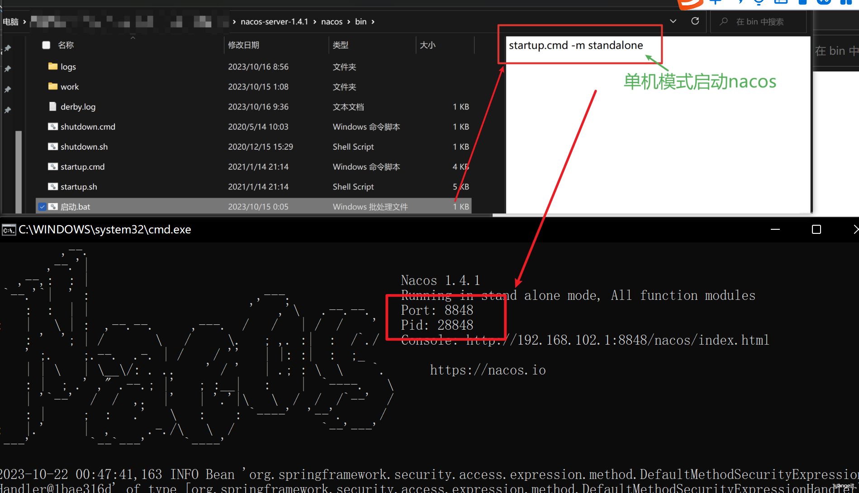Go to nacos-server-1.4.1 in breadcrumb
The image size is (859, 493).
pyautogui.click(x=274, y=22)
